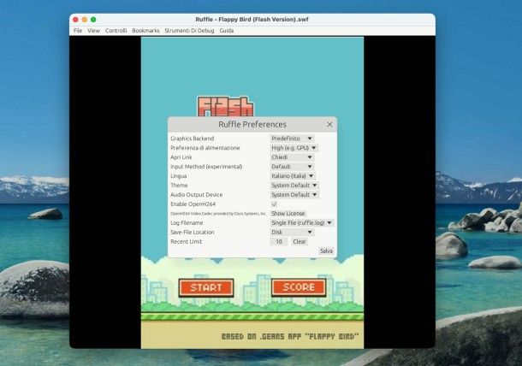Image resolution: width=522 pixels, height=366 pixels.
Task: Clear the recent files list
Action: pos(299,241)
